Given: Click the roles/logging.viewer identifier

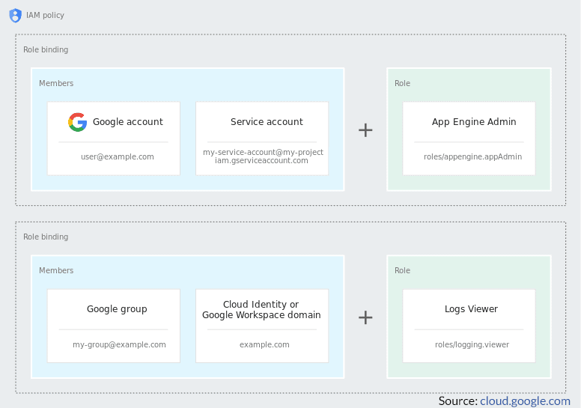Looking at the screenshot, I should tap(472, 344).
